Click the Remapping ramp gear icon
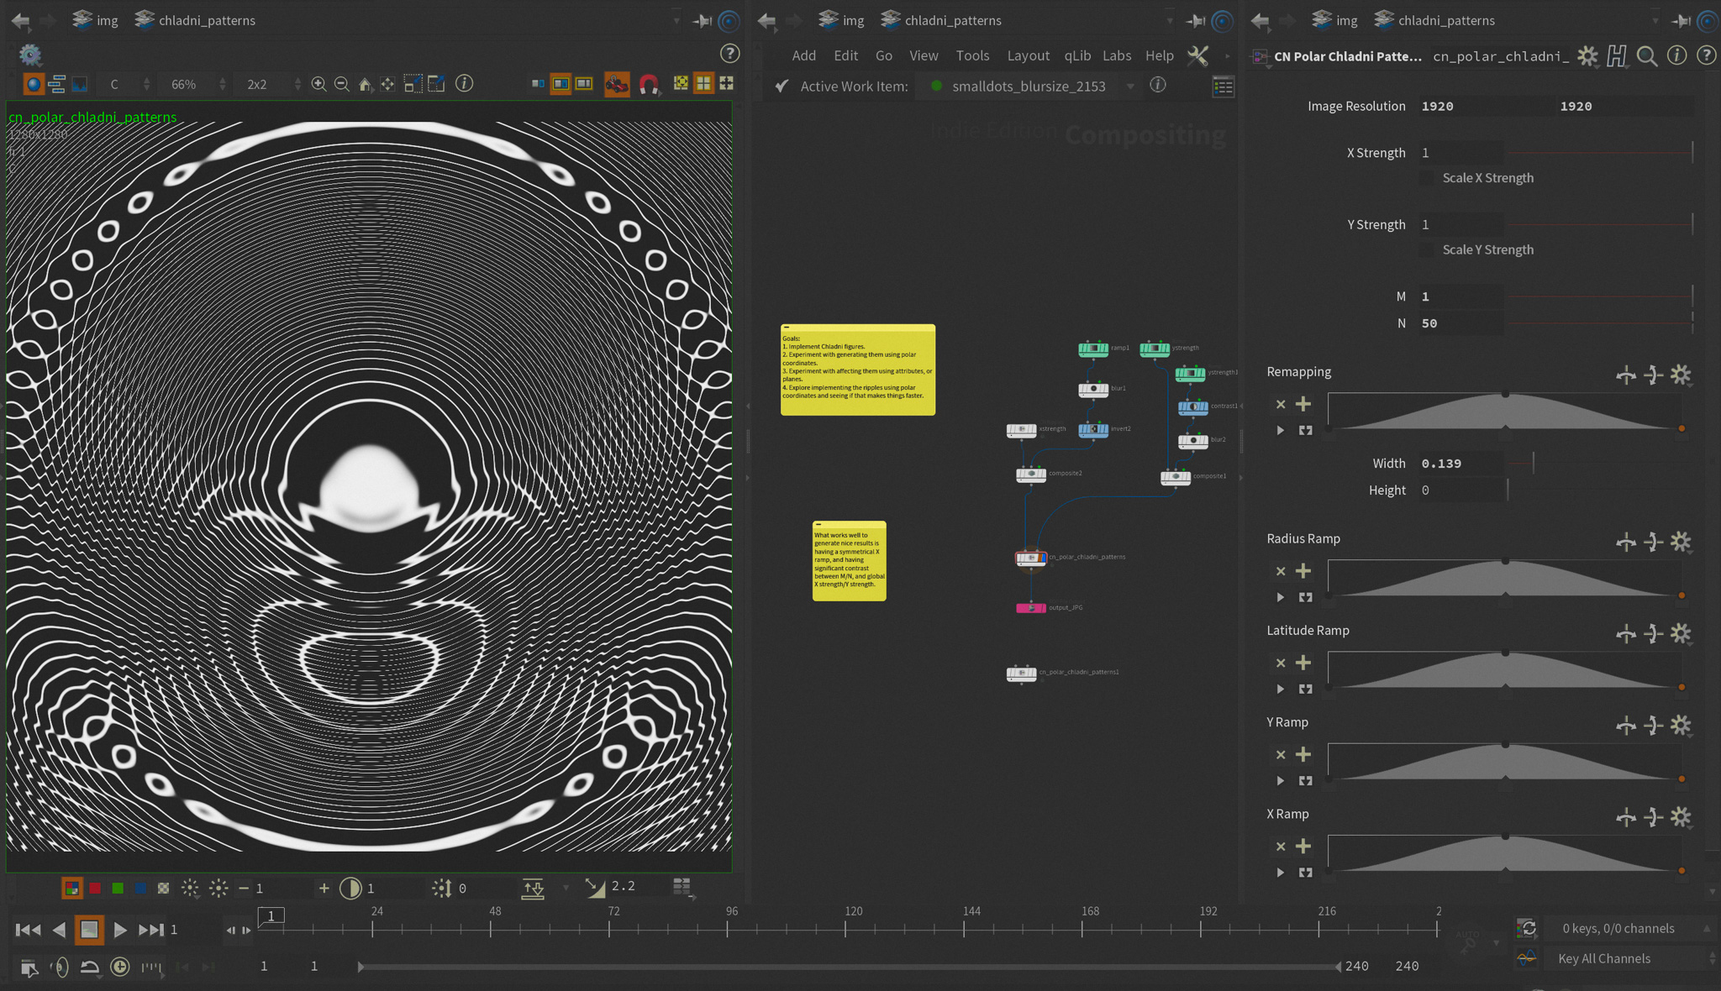This screenshot has height=991, width=1721. [x=1680, y=375]
